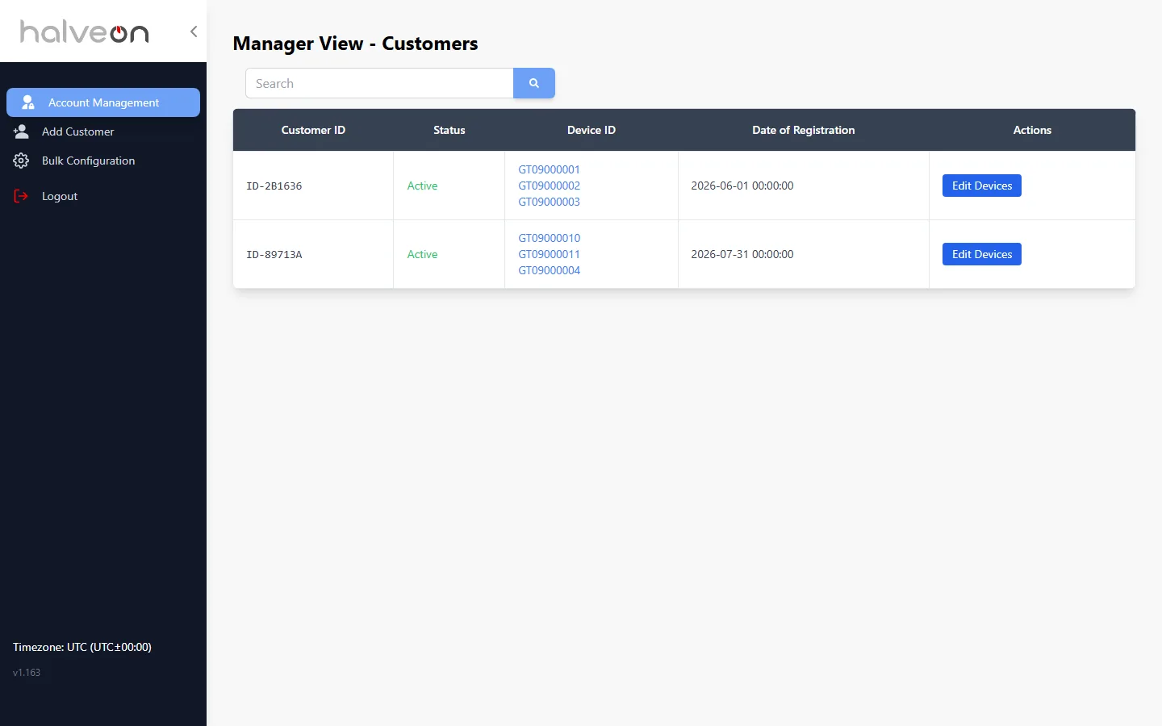Focus the Search input field
1162x726 pixels.
pos(379,83)
